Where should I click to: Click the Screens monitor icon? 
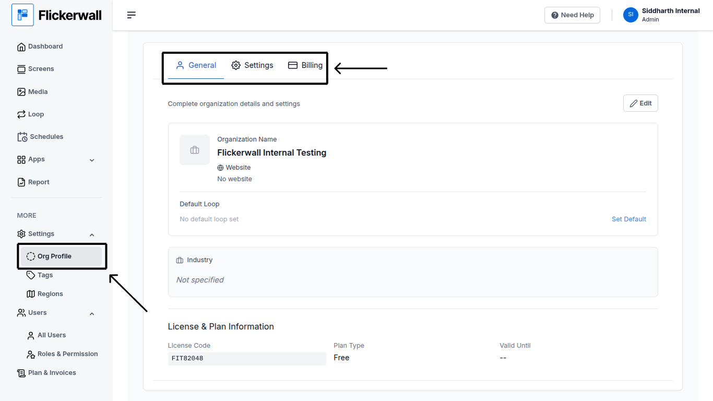pos(21,69)
